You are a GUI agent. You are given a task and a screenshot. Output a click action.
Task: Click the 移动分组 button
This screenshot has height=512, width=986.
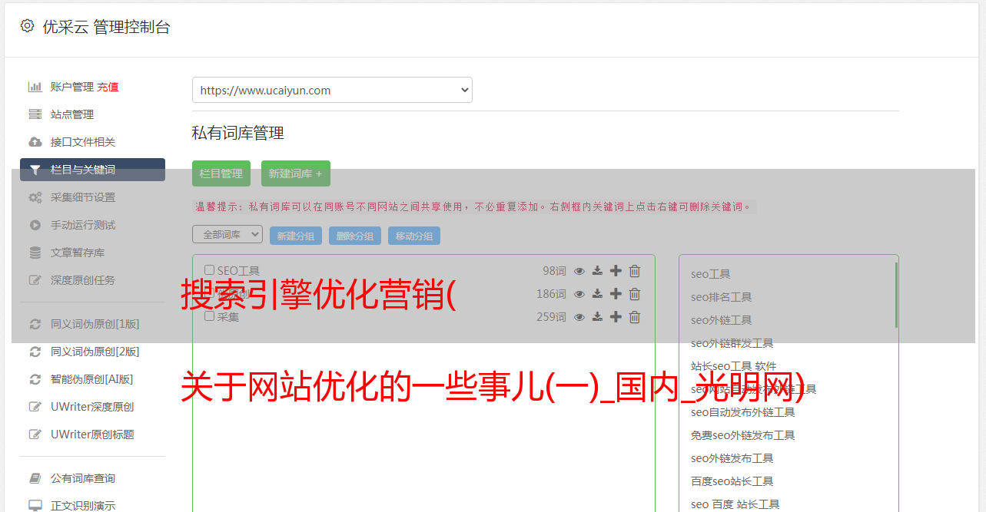pyautogui.click(x=414, y=236)
